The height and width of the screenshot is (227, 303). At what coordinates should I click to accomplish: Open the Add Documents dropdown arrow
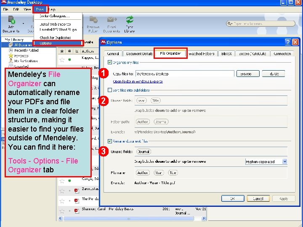click(x=24, y=24)
